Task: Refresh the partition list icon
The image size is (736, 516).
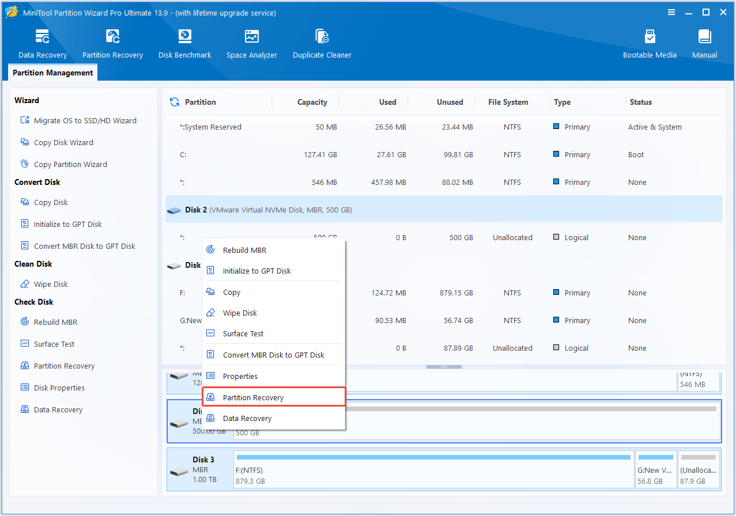Action: [175, 102]
